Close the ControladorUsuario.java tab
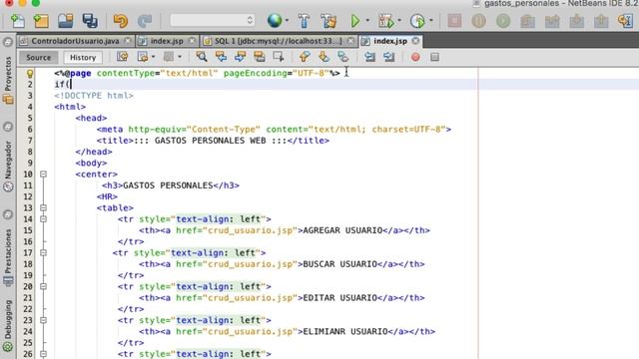This screenshot has height=359, width=639. coord(128,41)
